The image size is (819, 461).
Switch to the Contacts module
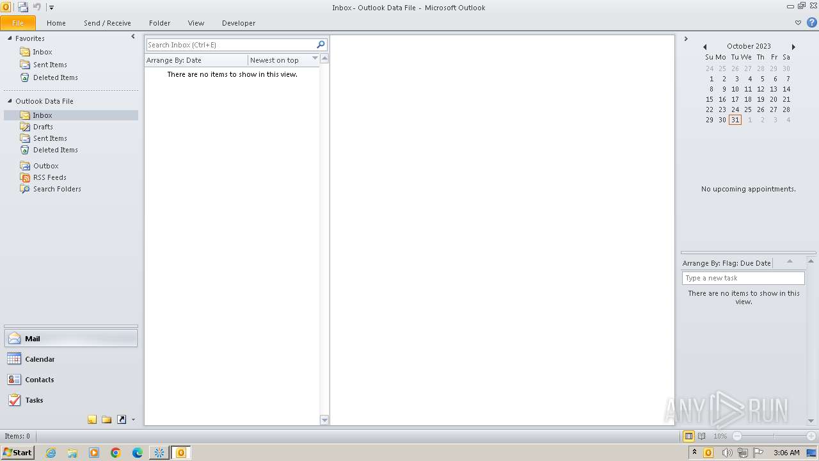(71, 380)
